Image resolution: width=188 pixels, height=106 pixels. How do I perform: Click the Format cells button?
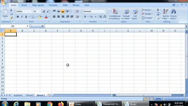[147, 18]
